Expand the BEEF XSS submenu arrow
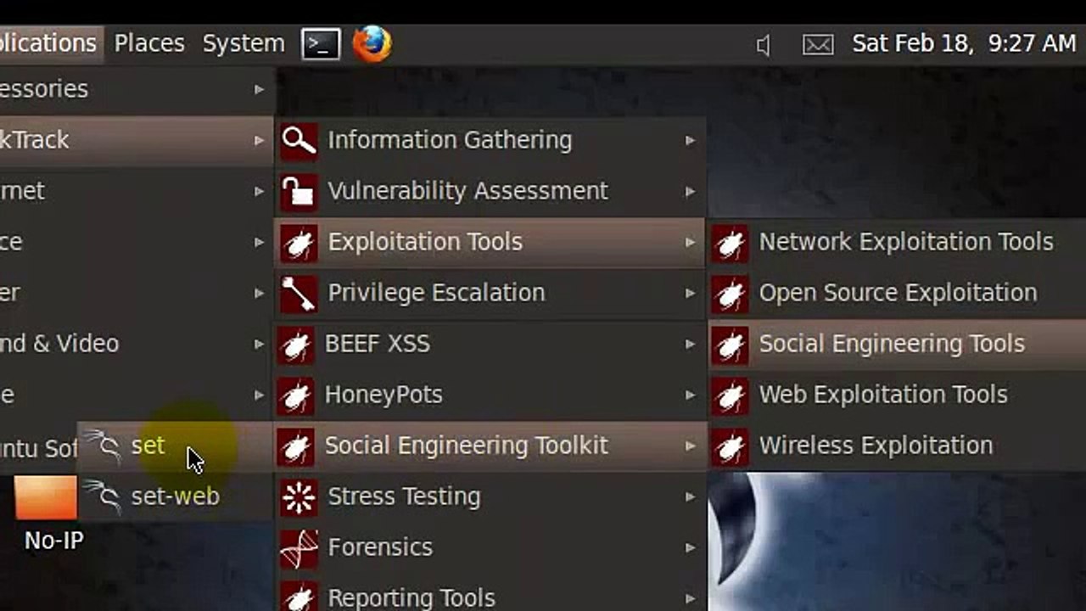This screenshot has width=1086, height=611. pyautogui.click(x=691, y=344)
